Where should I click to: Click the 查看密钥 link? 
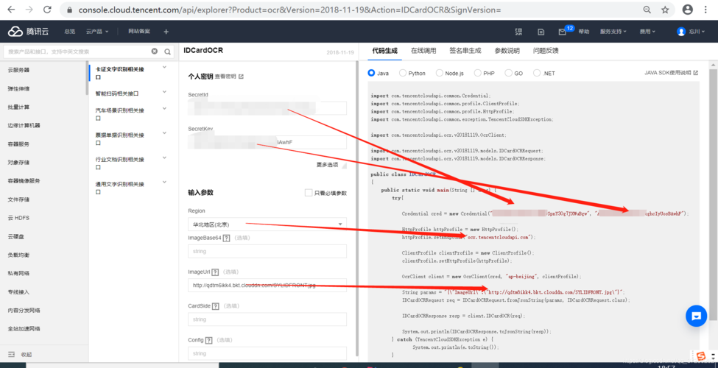pos(225,77)
